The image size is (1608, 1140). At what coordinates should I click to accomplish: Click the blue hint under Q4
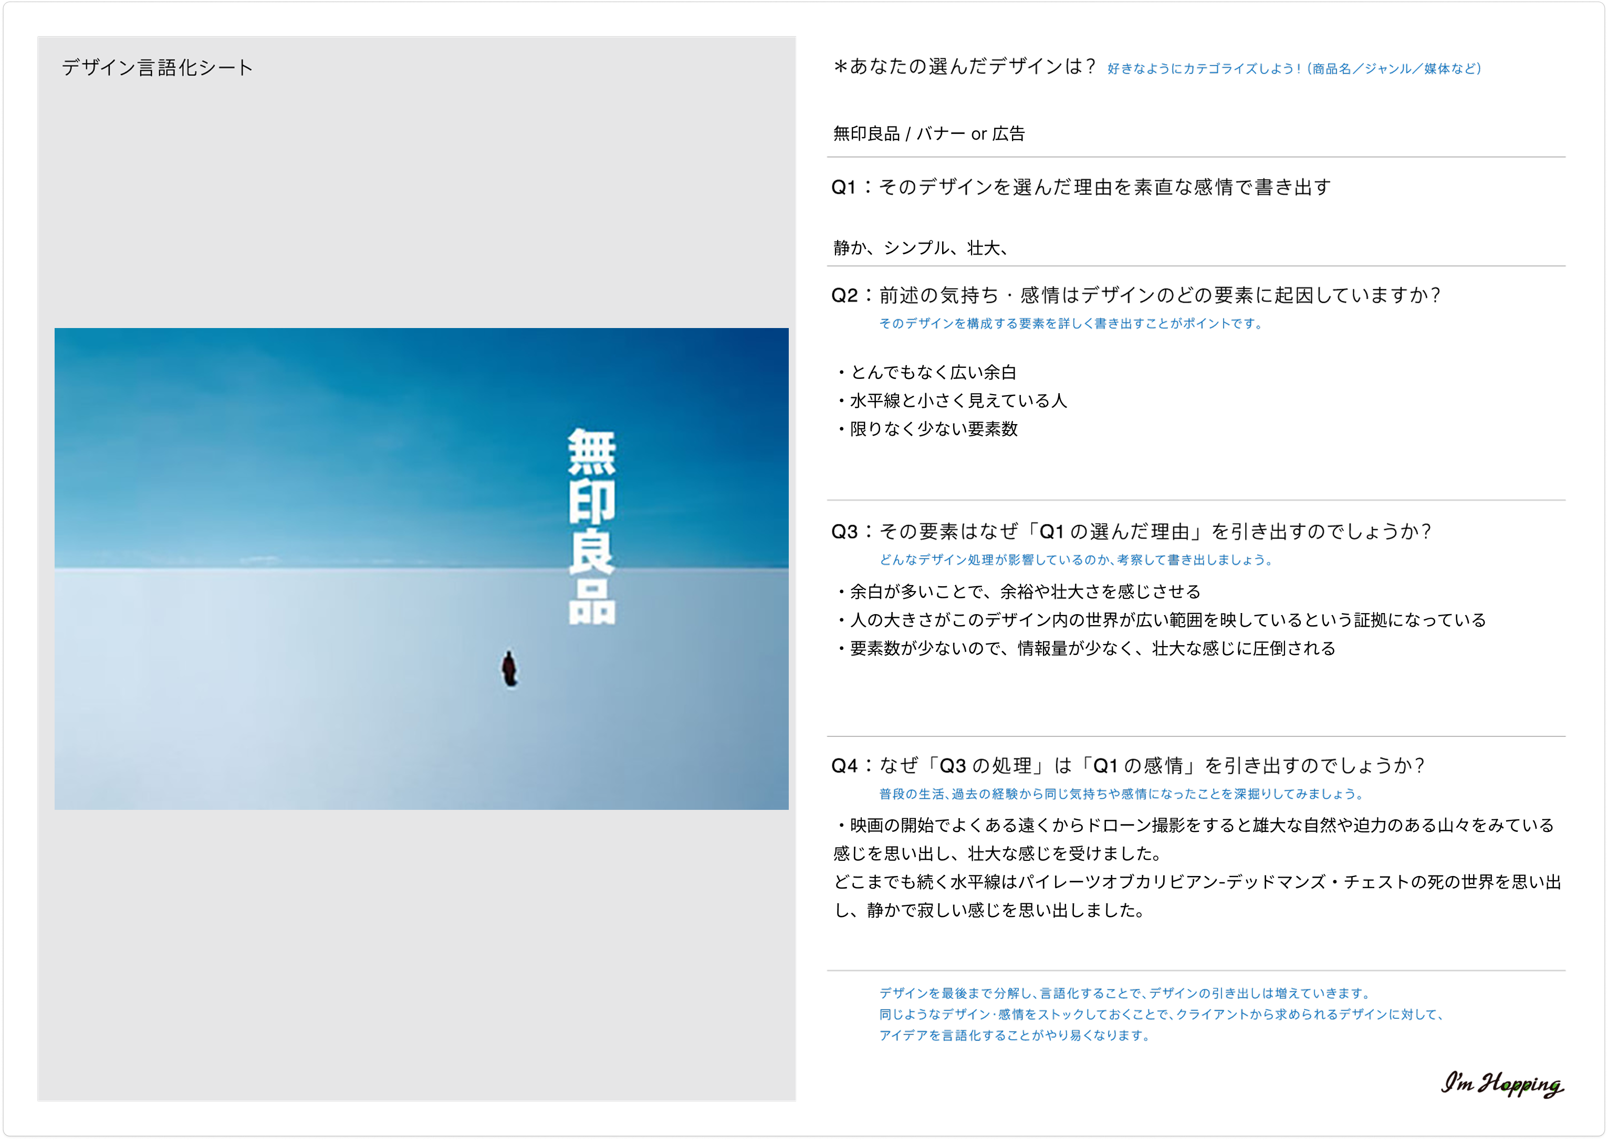(x=1118, y=794)
